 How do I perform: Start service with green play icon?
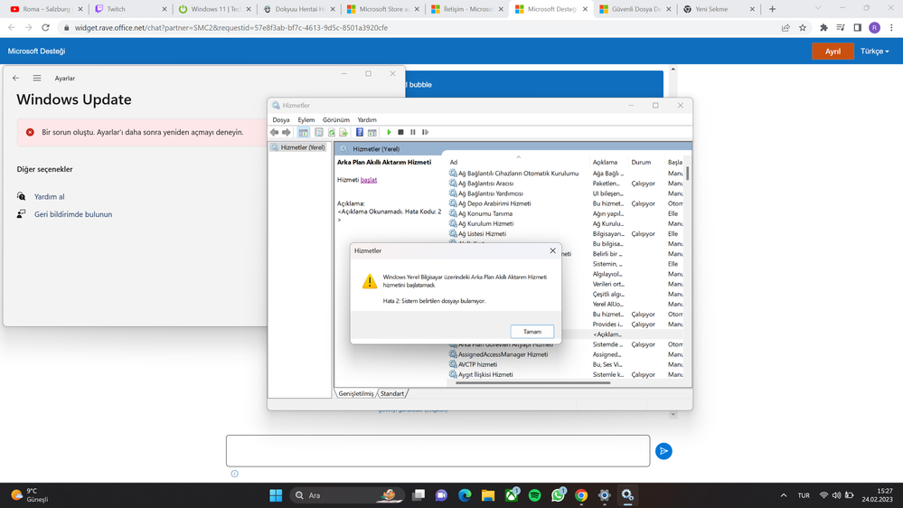[x=389, y=133]
